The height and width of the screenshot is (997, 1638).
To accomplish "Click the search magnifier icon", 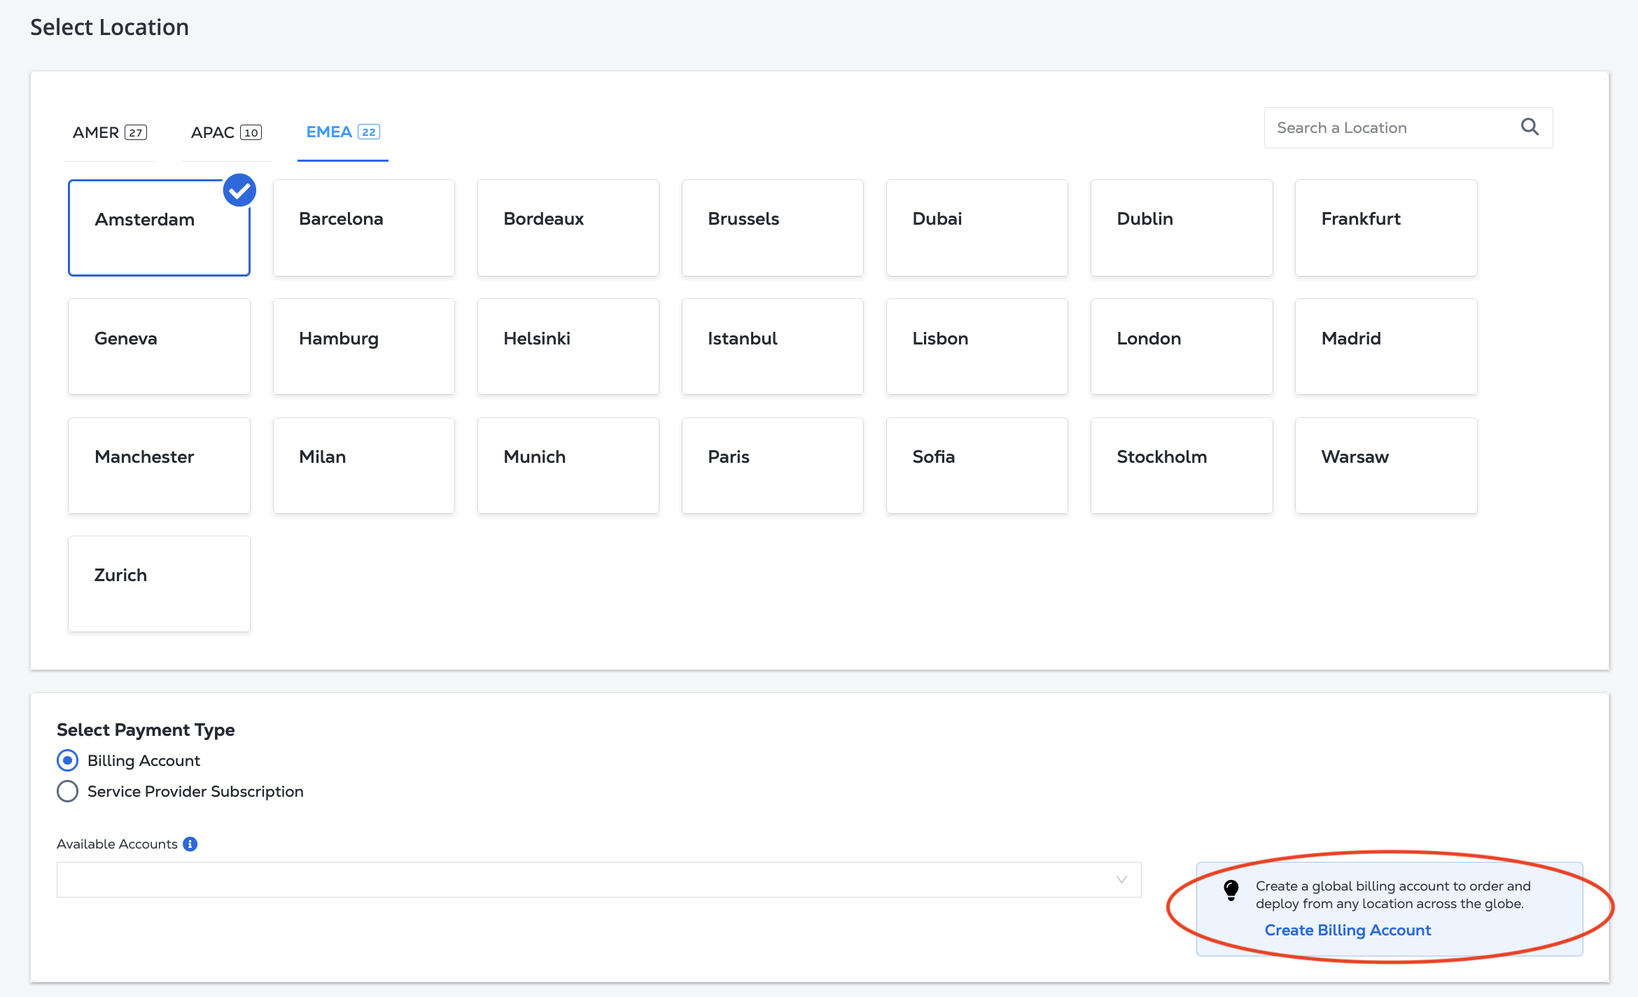I will (1529, 127).
